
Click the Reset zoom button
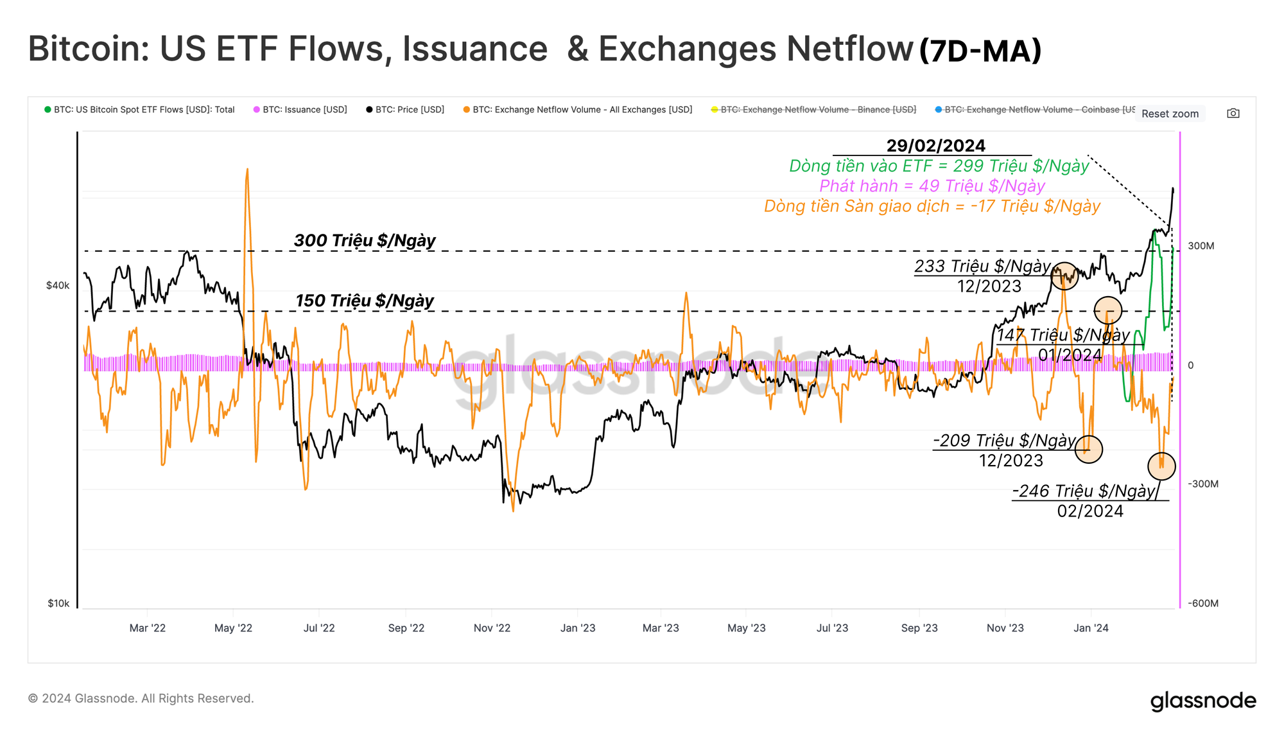(x=1170, y=114)
